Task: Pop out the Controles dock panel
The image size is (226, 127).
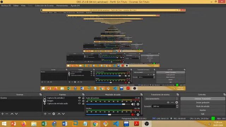Action: [225, 95]
